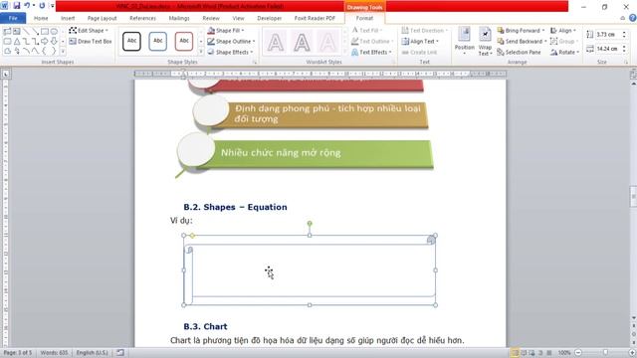Image resolution: width=637 pixels, height=358 pixels.
Task: Choose the Right Arrow shape
Action: point(45,42)
